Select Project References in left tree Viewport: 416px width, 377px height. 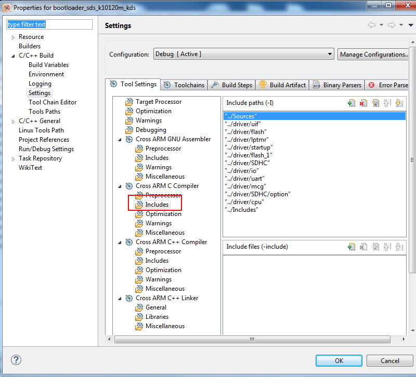[x=44, y=140]
